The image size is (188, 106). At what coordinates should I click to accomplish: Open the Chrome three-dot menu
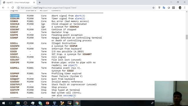tap(185, 8)
